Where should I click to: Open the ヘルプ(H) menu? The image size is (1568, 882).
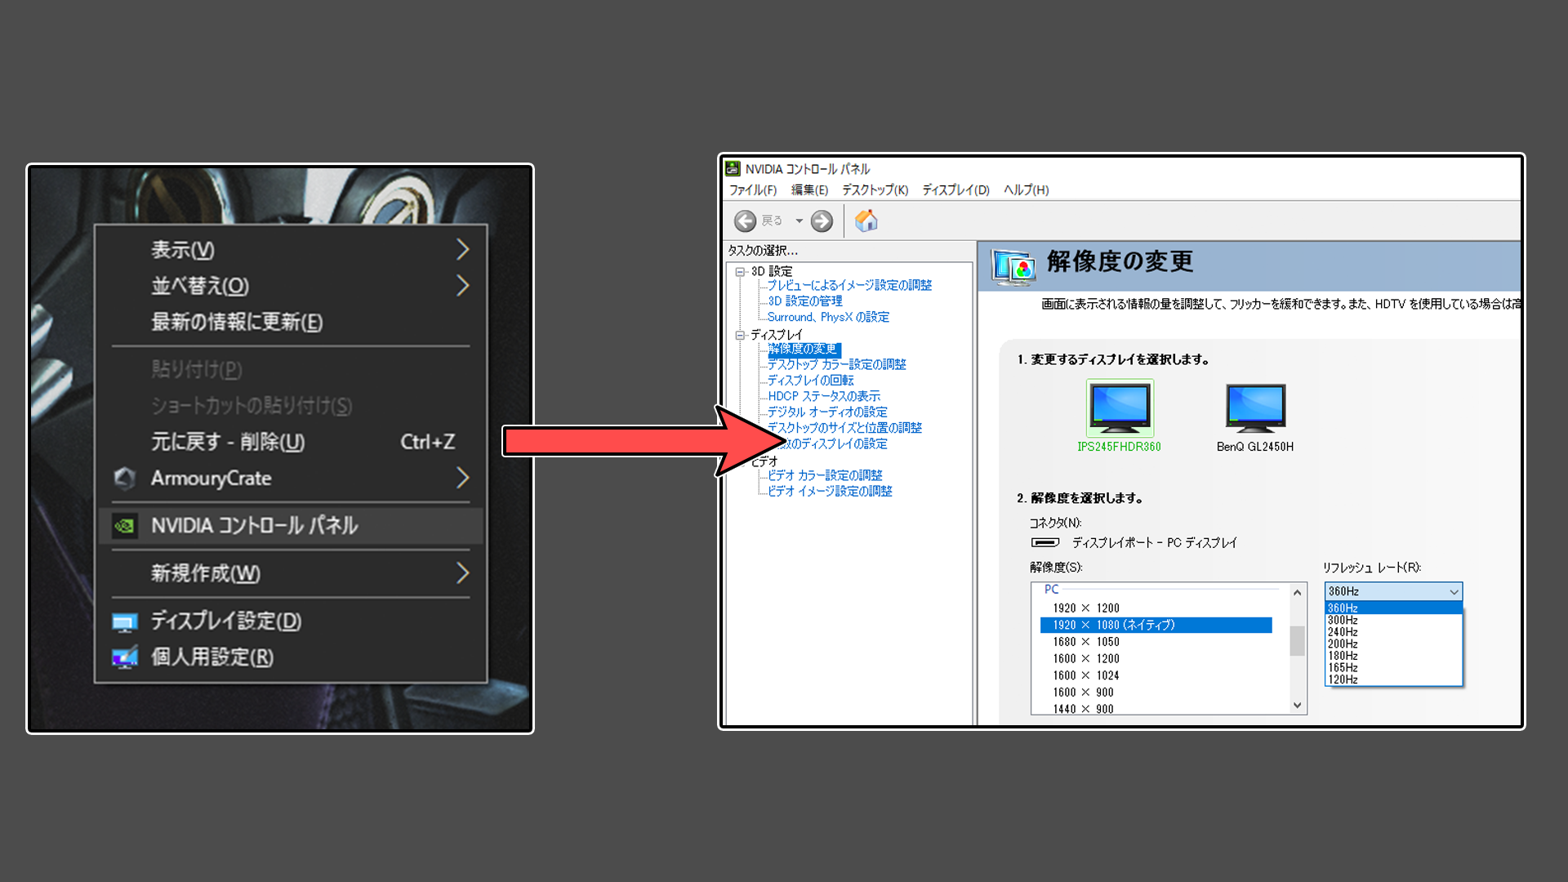click(x=1026, y=189)
